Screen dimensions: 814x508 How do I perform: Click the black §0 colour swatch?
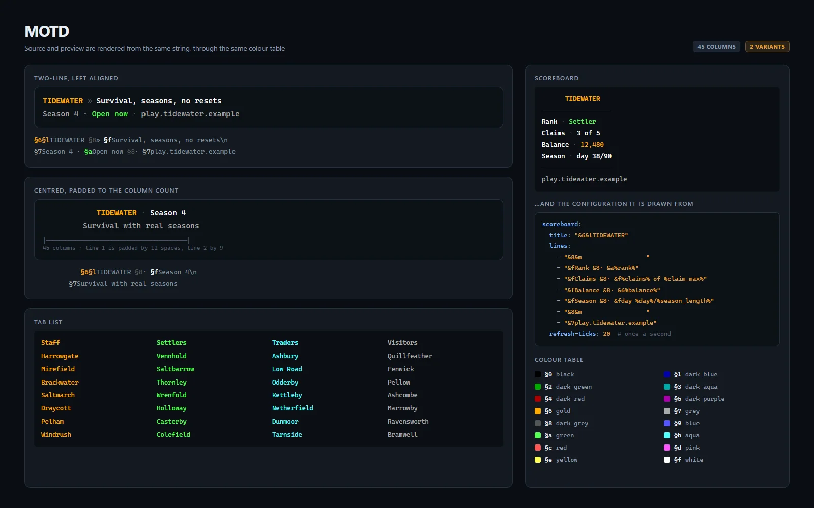point(538,374)
